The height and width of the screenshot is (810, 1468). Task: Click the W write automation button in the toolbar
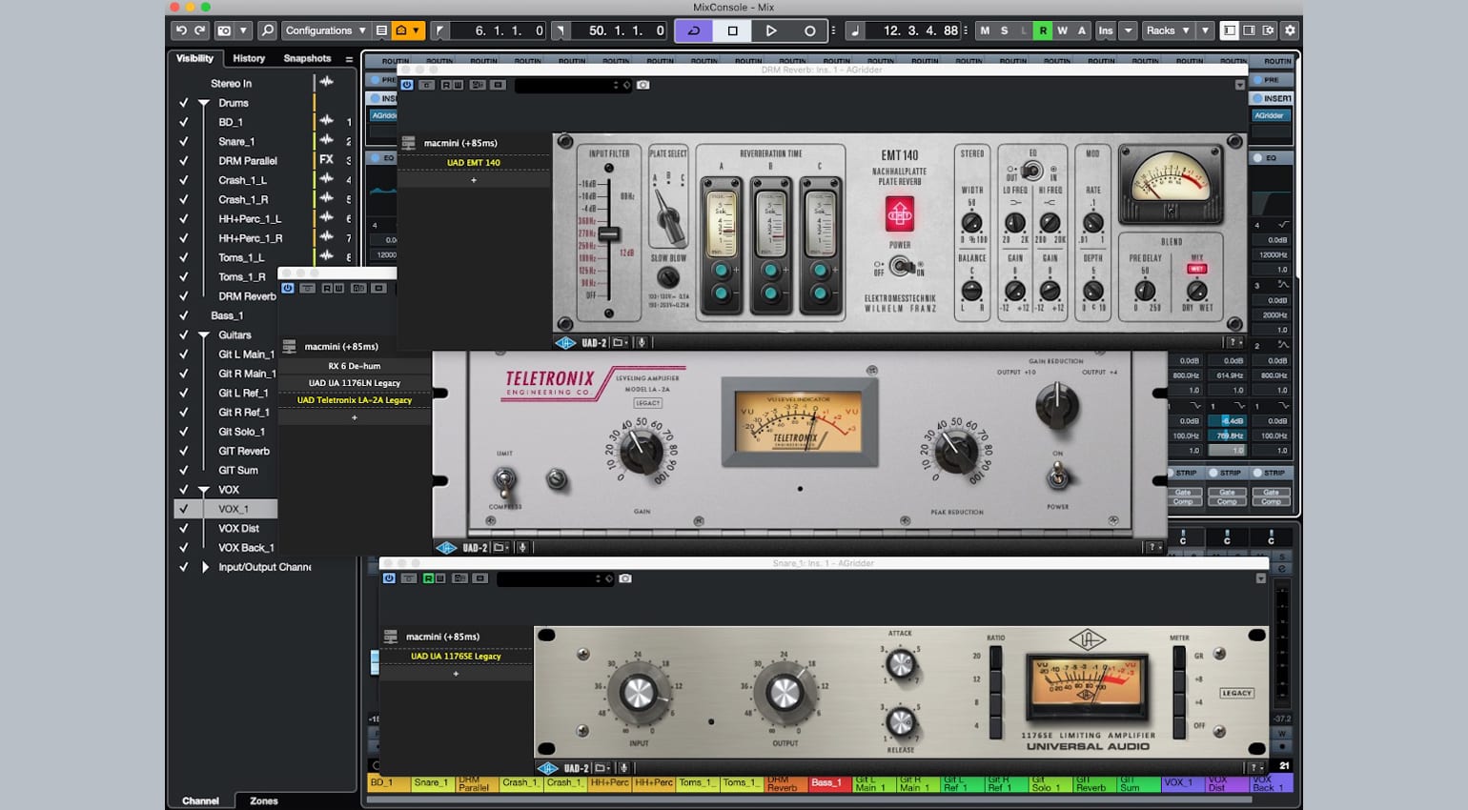1062,30
